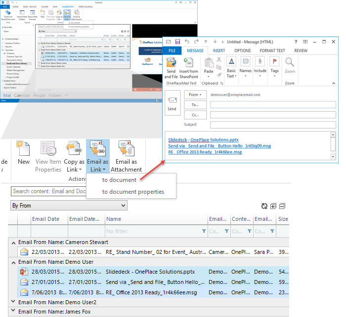Image resolution: width=346 pixels, height=317 pixels.
Task: Click the New document icon in enlarged ribbon
Action: point(23,148)
